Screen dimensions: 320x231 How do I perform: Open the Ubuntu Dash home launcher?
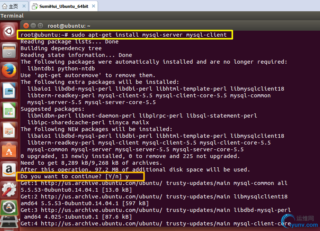(x=9, y=31)
